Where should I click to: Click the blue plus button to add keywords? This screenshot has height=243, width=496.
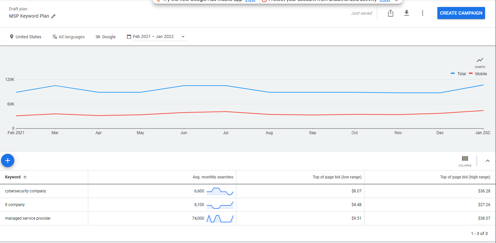[8, 160]
